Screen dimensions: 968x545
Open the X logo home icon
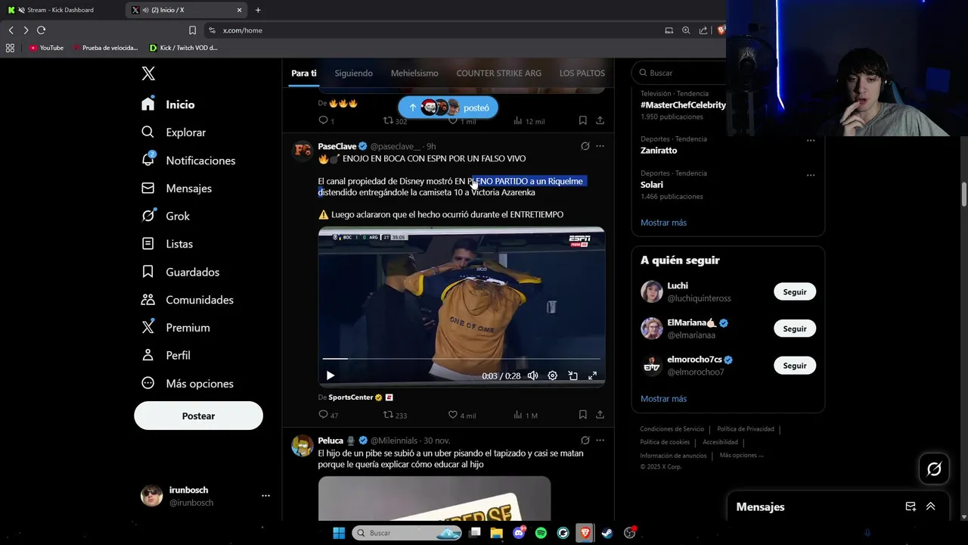coord(148,73)
